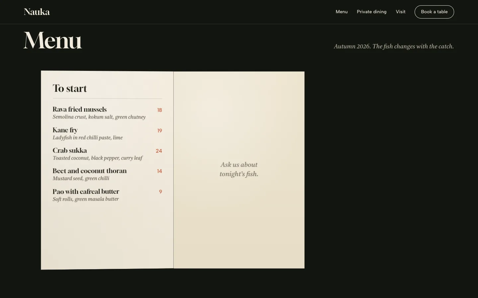Click Beet and coconut thoran title
This screenshot has height=298, width=478.
[x=90, y=171]
